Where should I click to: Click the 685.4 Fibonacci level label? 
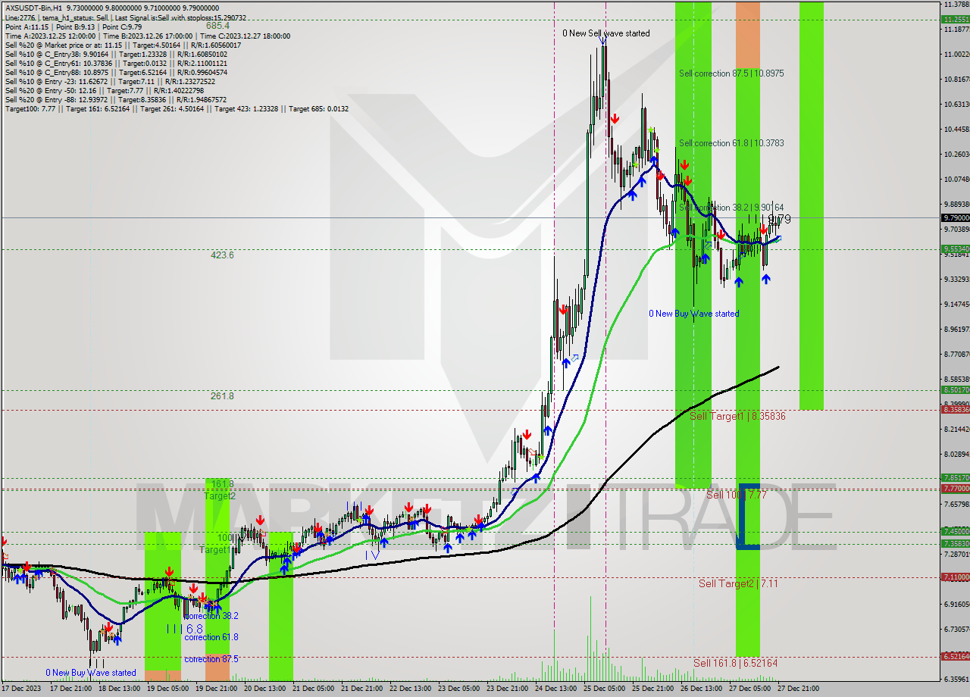pos(217,25)
